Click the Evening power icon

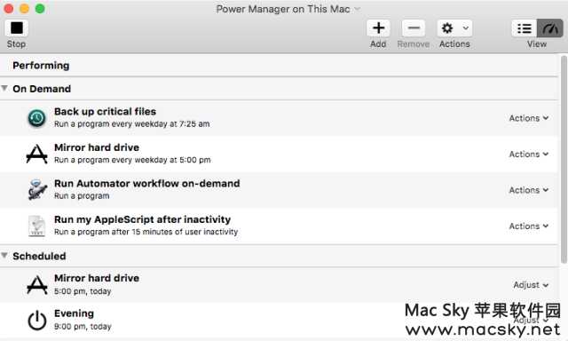point(37,321)
